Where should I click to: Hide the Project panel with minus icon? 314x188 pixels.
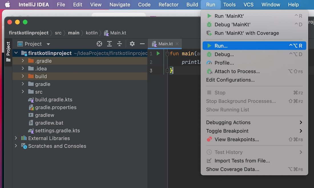click(x=142, y=44)
